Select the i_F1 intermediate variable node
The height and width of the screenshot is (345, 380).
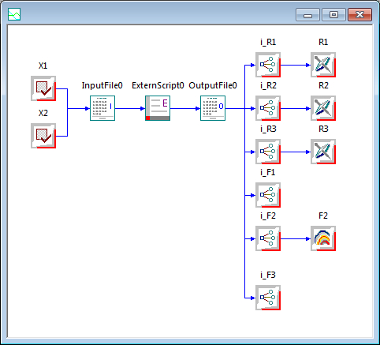click(268, 195)
